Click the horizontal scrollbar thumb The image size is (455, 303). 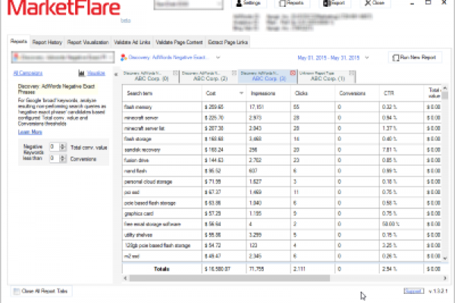click(x=229, y=278)
